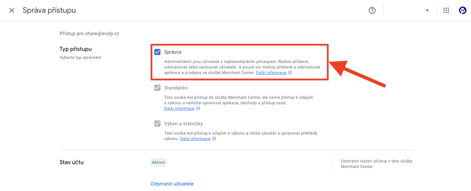Close the Správa přístupu panel
The height and width of the screenshot is (191, 471).
(12, 10)
